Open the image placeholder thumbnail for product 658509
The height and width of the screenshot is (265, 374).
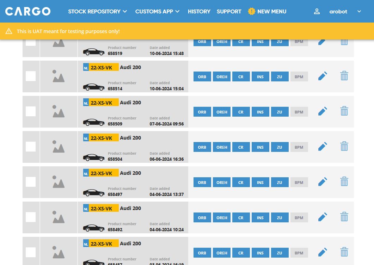59,111
